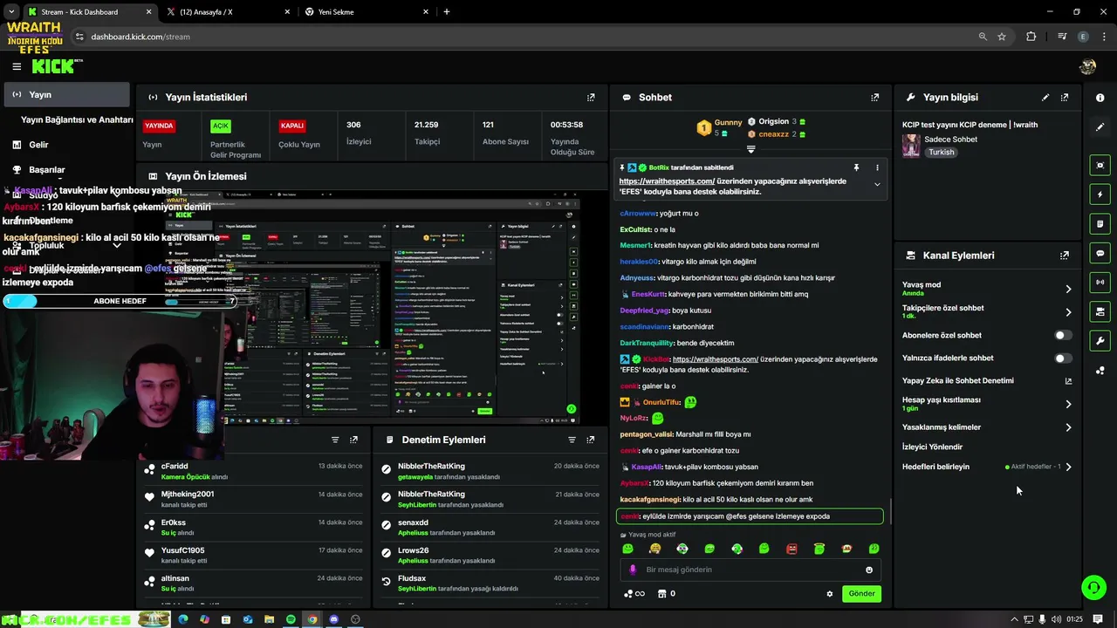Toggle Abonelere özel sohbet switch
Image resolution: width=1117 pixels, height=628 pixels.
[1062, 335]
